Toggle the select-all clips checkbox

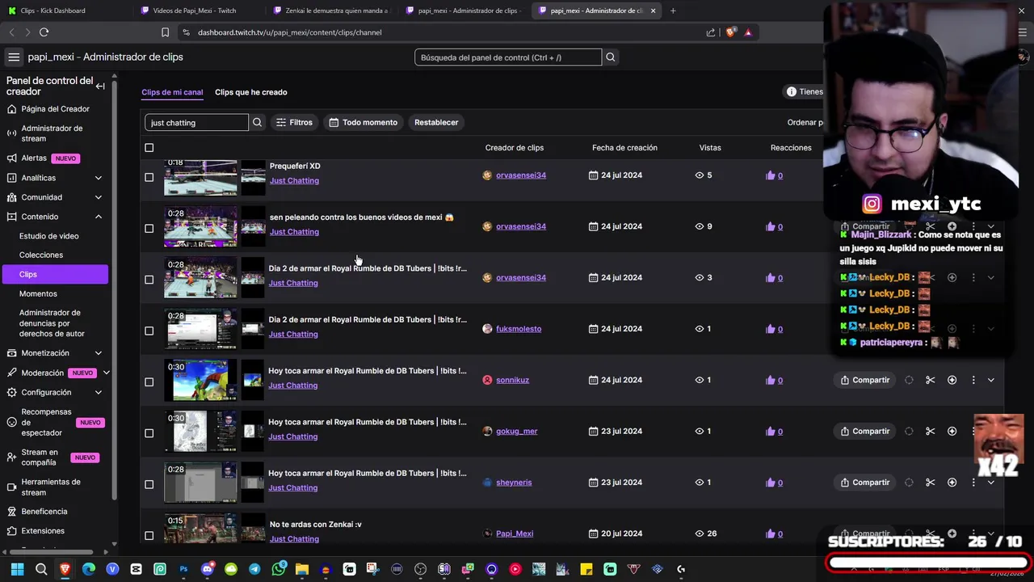pos(149,148)
